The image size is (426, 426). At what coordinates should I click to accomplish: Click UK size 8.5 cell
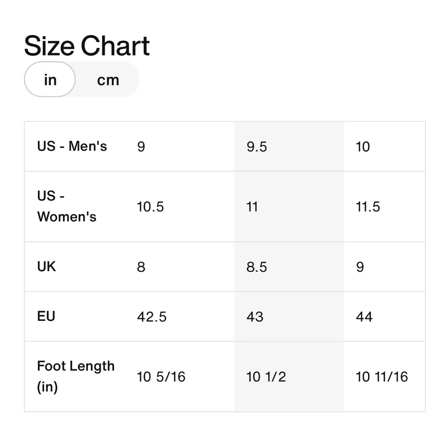coord(289,266)
